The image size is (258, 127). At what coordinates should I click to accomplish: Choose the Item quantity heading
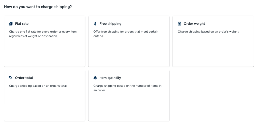110,78
